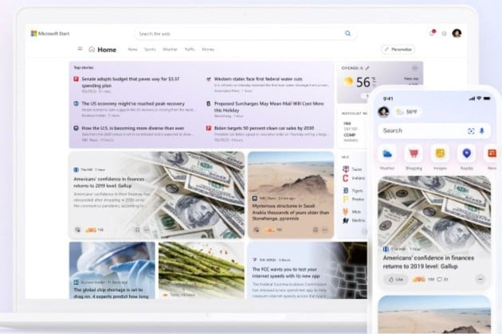Click the search magnifier icon in web search bar
Screen dimensions: 502x334
[347, 33]
